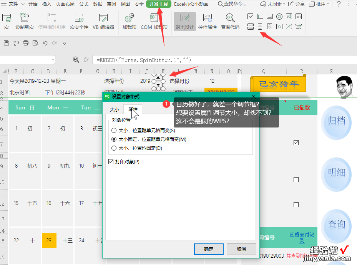Screen dimensions: 357x265
Task: Click 分享 share button
Action: point(296,4)
